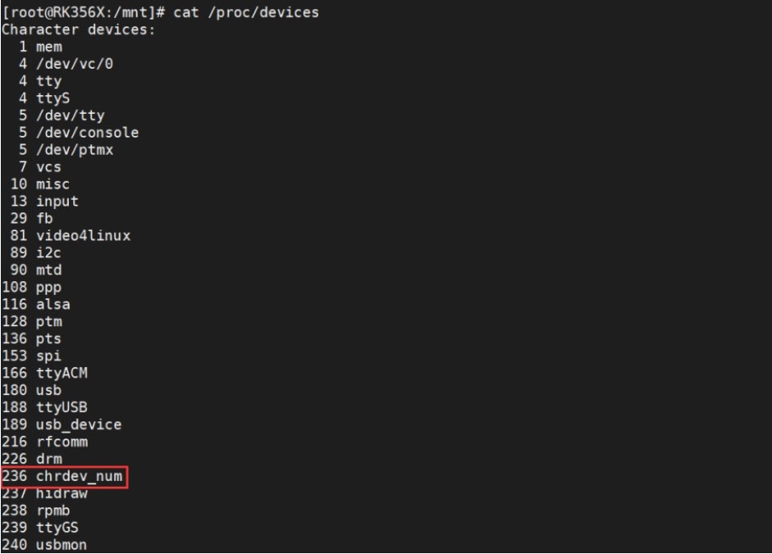Click the drm device line
772x554 pixels.
pos(32,459)
